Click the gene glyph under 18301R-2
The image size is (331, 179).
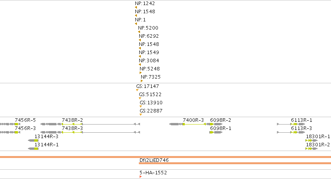[312, 149]
